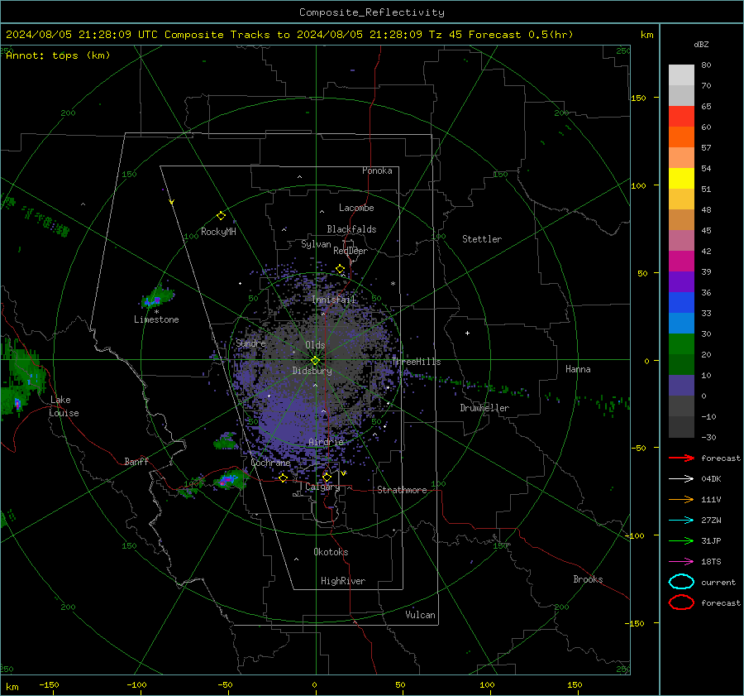
Task: Click the Limestone label
Action: 156,319
